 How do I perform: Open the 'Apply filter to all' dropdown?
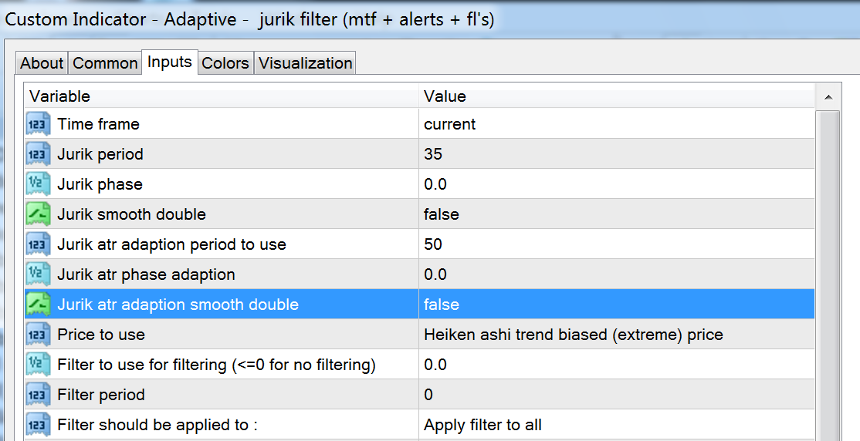[482, 425]
